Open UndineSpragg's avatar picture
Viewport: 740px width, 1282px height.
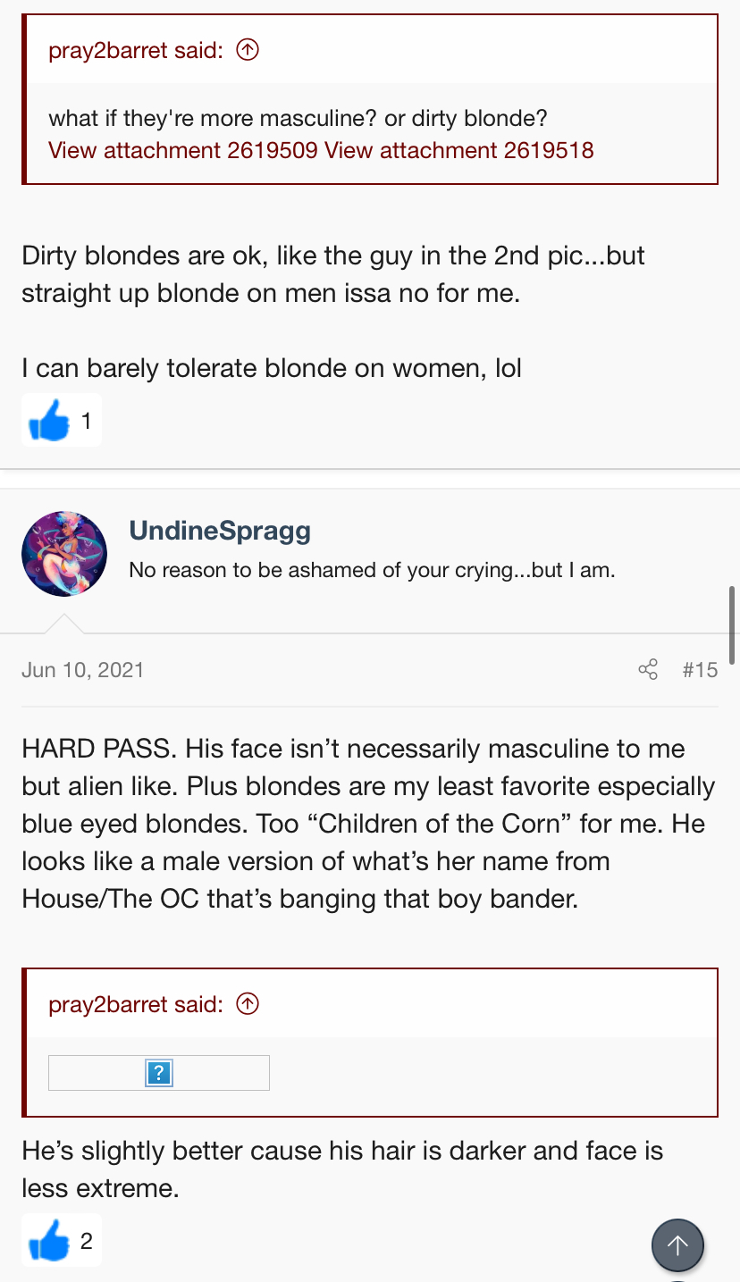click(64, 554)
